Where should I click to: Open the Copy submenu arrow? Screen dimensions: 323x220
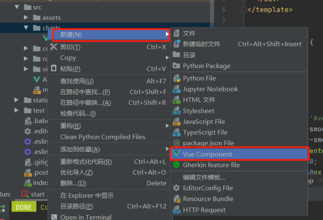pyautogui.click(x=167, y=58)
